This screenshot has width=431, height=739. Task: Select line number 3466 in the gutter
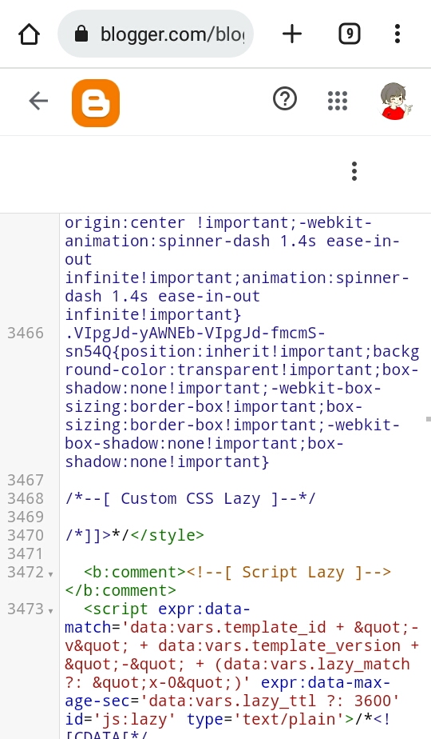coord(26,334)
